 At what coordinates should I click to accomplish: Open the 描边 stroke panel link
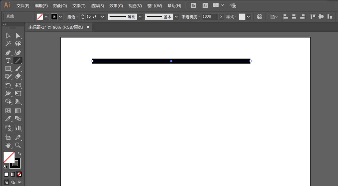click(72, 17)
